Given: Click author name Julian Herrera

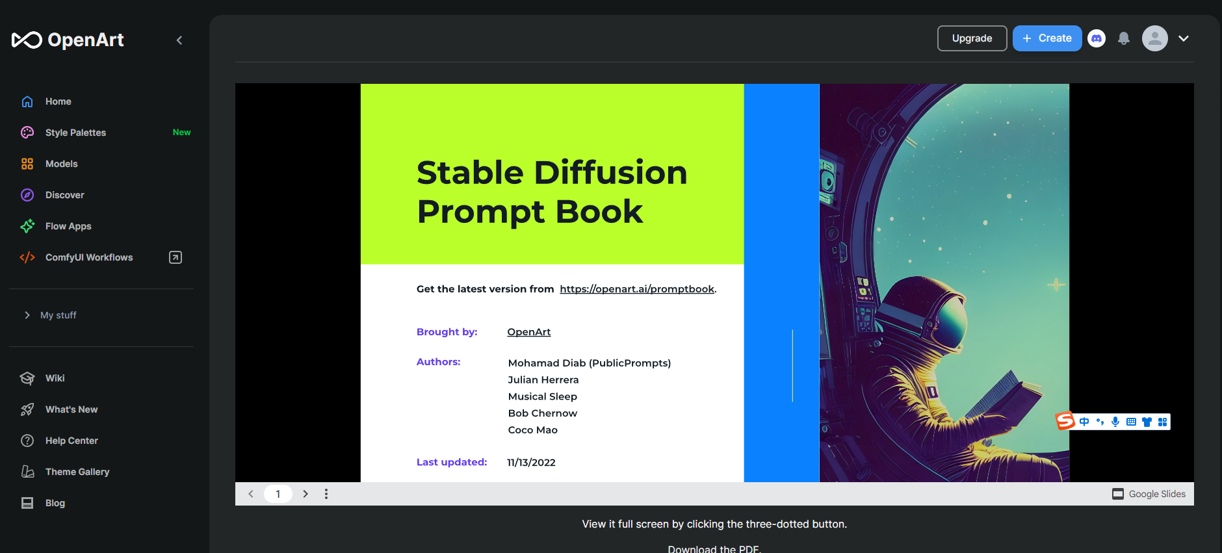Looking at the screenshot, I should coord(543,379).
